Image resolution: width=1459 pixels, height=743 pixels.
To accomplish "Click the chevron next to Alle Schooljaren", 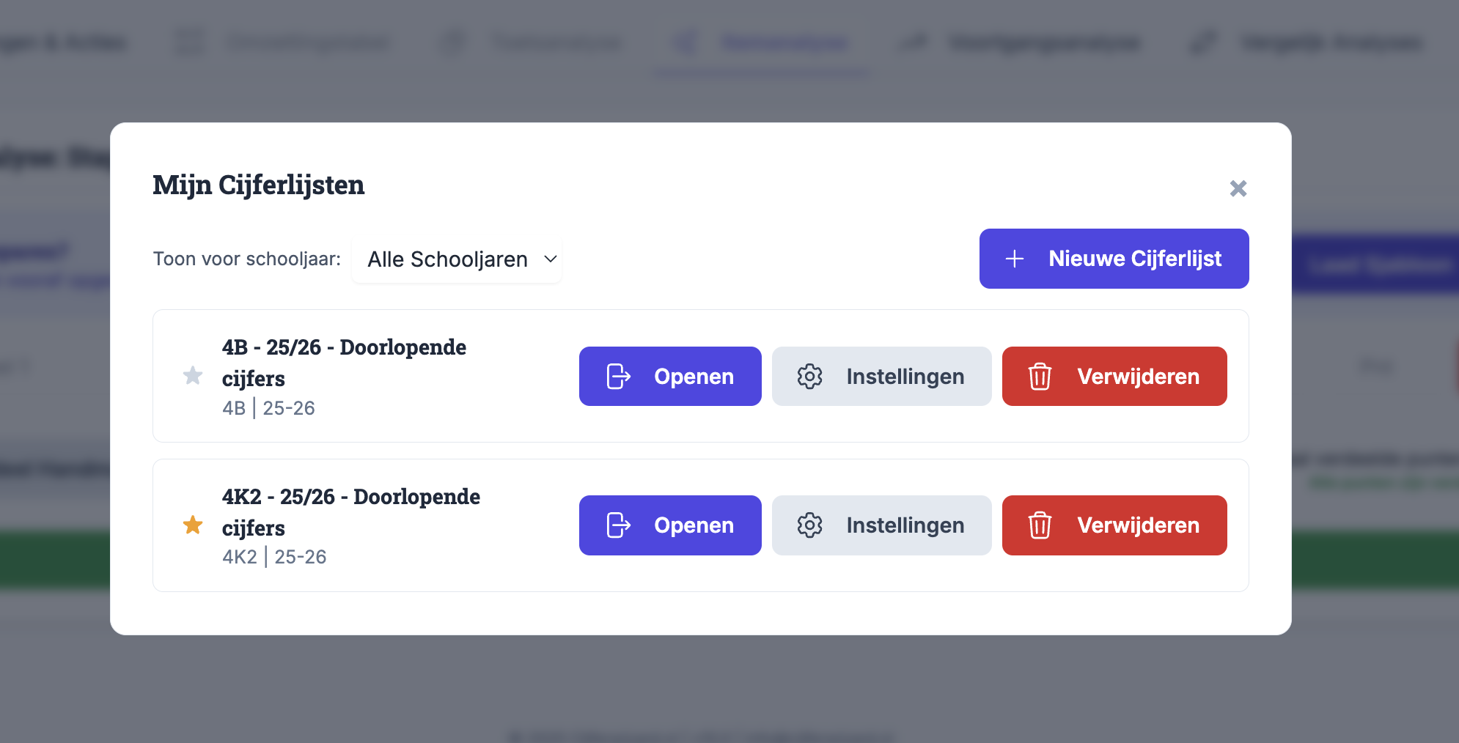I will click(x=551, y=259).
